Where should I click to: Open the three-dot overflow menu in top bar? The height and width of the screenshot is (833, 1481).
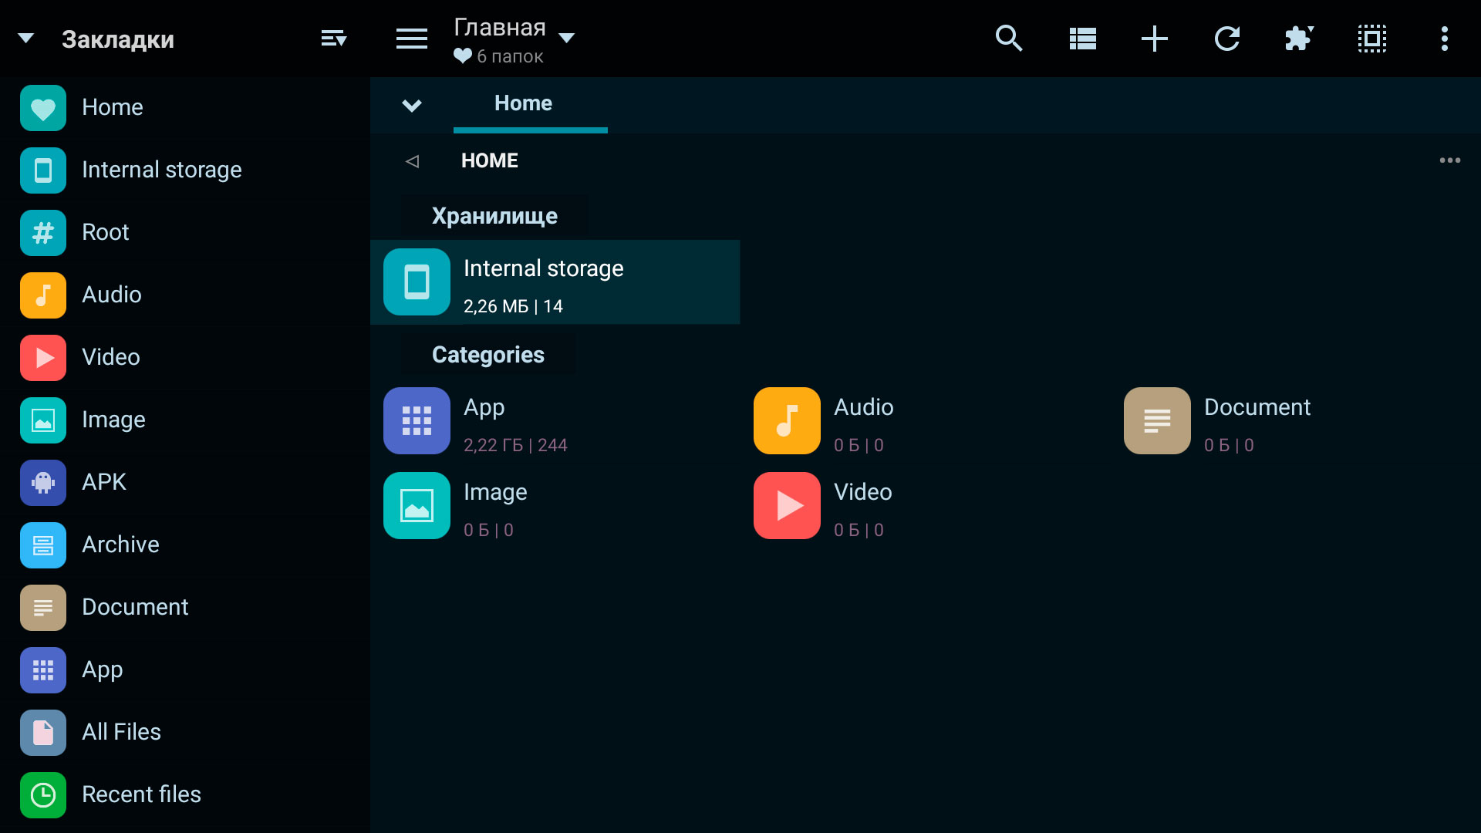(x=1445, y=39)
